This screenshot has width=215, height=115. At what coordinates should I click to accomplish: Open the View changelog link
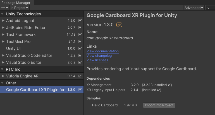pos(99,56)
